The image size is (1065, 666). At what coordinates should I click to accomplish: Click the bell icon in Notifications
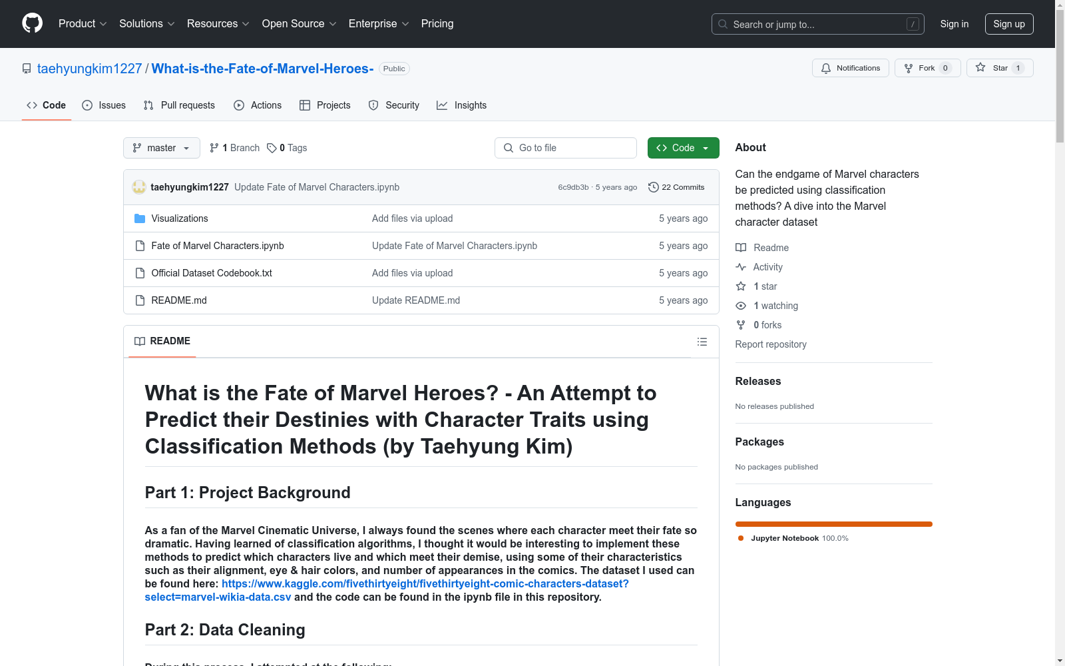click(826, 68)
